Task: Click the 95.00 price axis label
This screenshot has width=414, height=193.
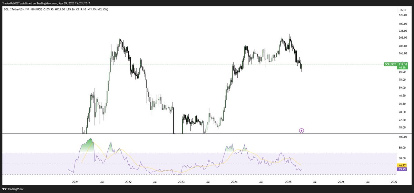Action: point(402,72)
